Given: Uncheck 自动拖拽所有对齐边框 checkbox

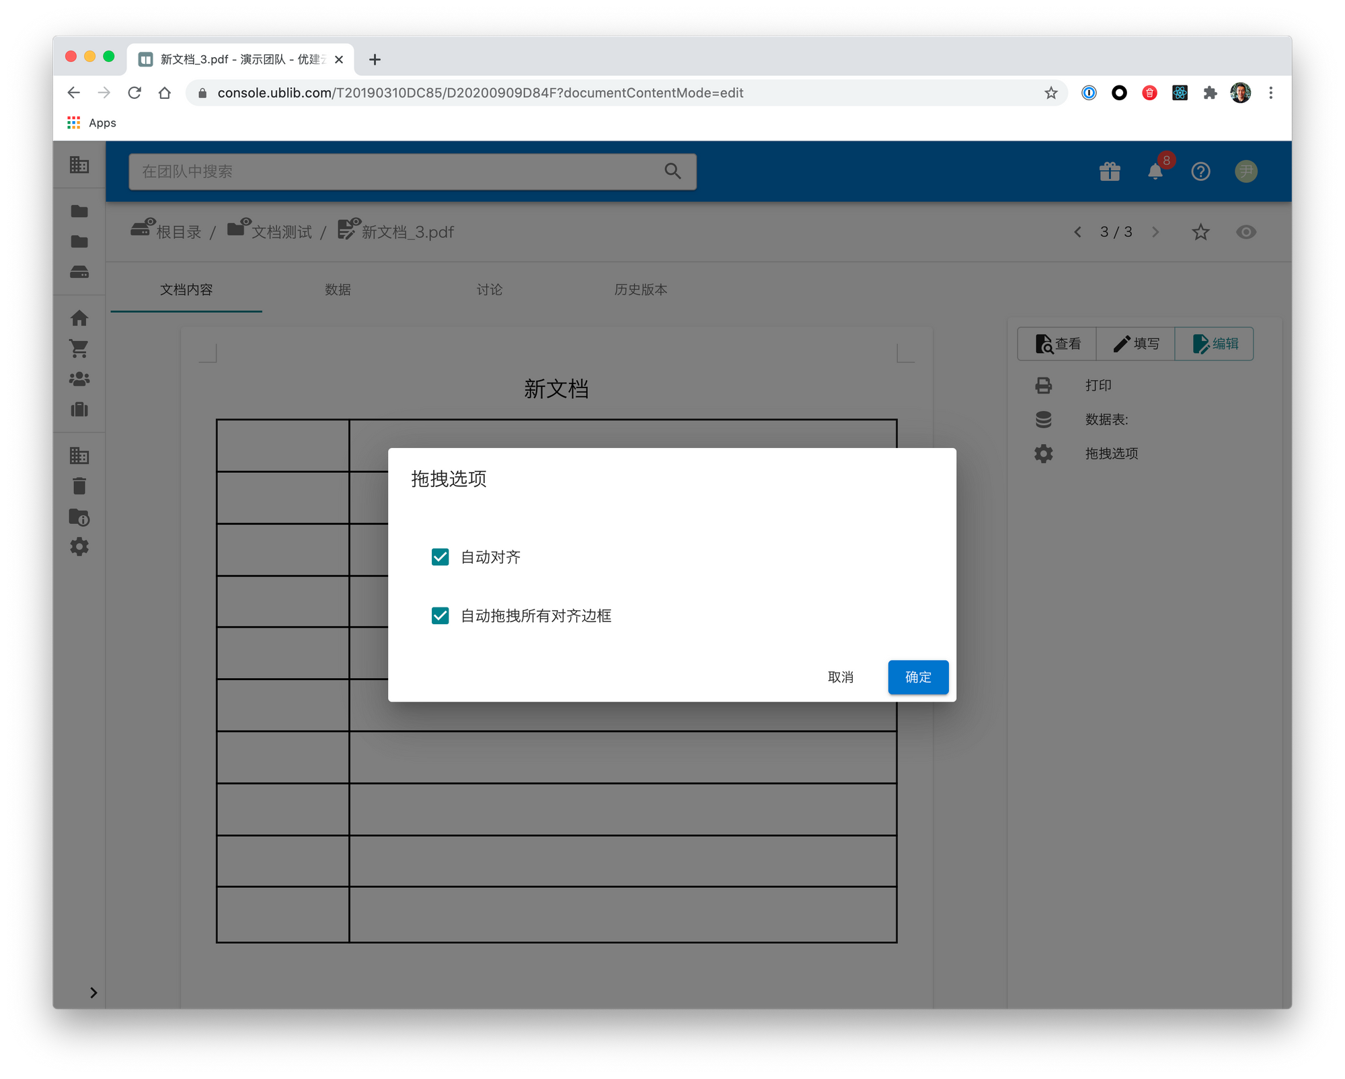Looking at the screenshot, I should (440, 616).
